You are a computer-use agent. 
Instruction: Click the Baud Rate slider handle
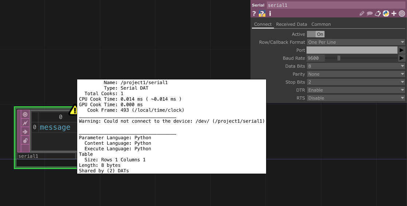(339, 58)
